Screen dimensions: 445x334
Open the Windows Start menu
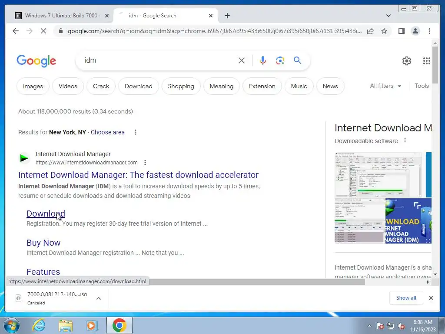12,325
